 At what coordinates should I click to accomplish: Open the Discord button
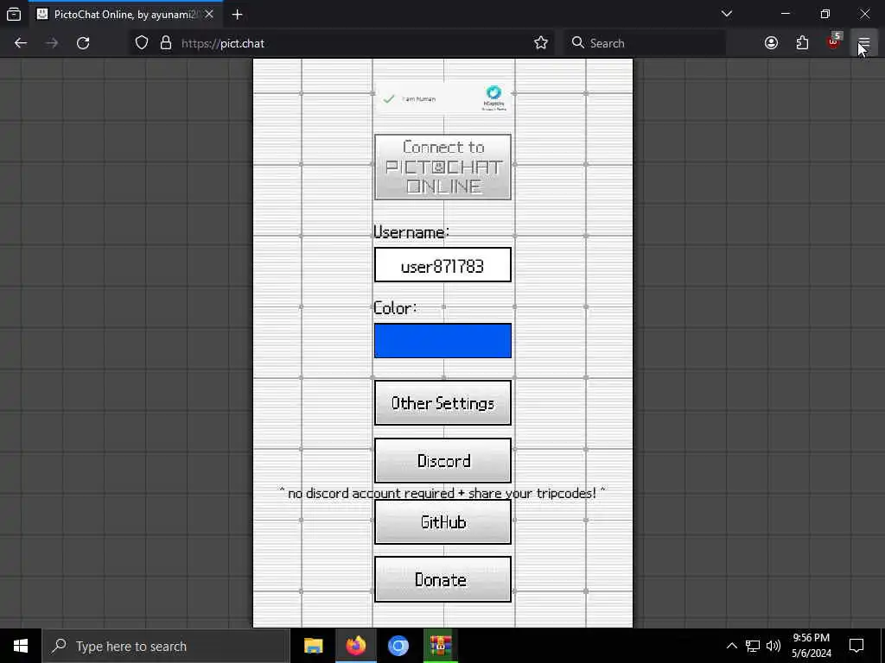(x=442, y=461)
